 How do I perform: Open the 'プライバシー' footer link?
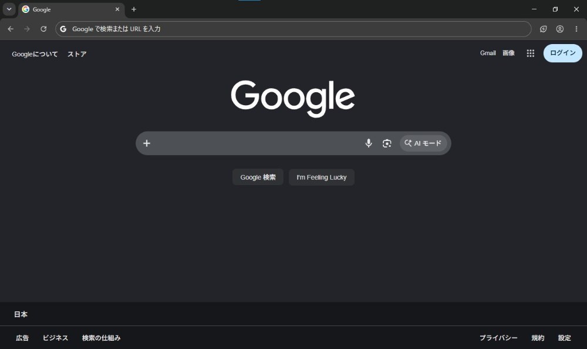[x=498, y=338]
